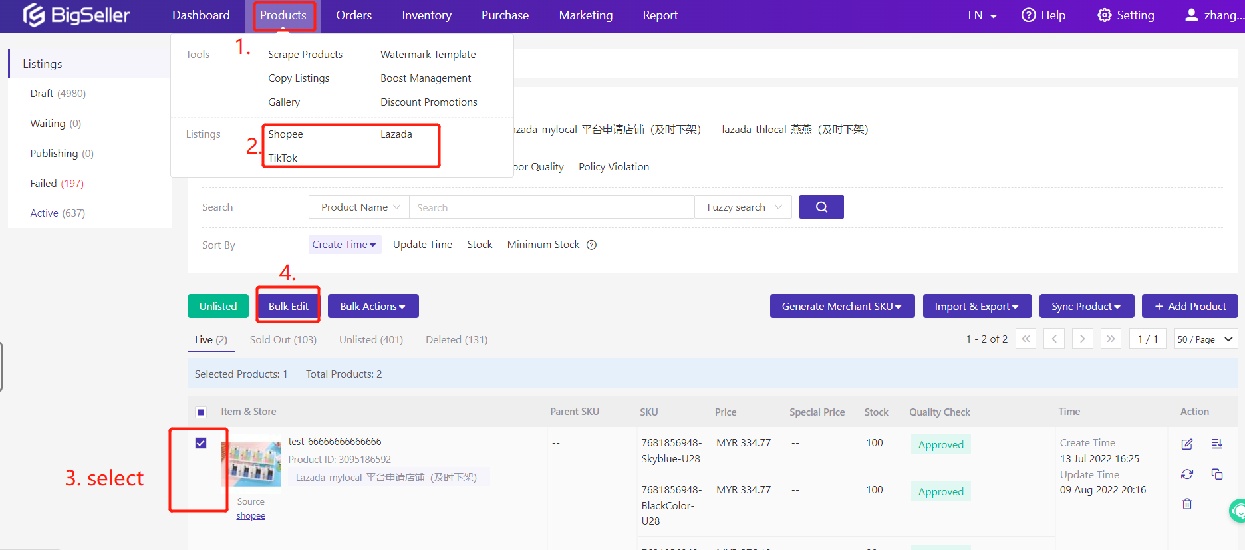This screenshot has height=550, width=1245.
Task: Select store lazada-thlocal-燕燕 filter
Action: [795, 130]
